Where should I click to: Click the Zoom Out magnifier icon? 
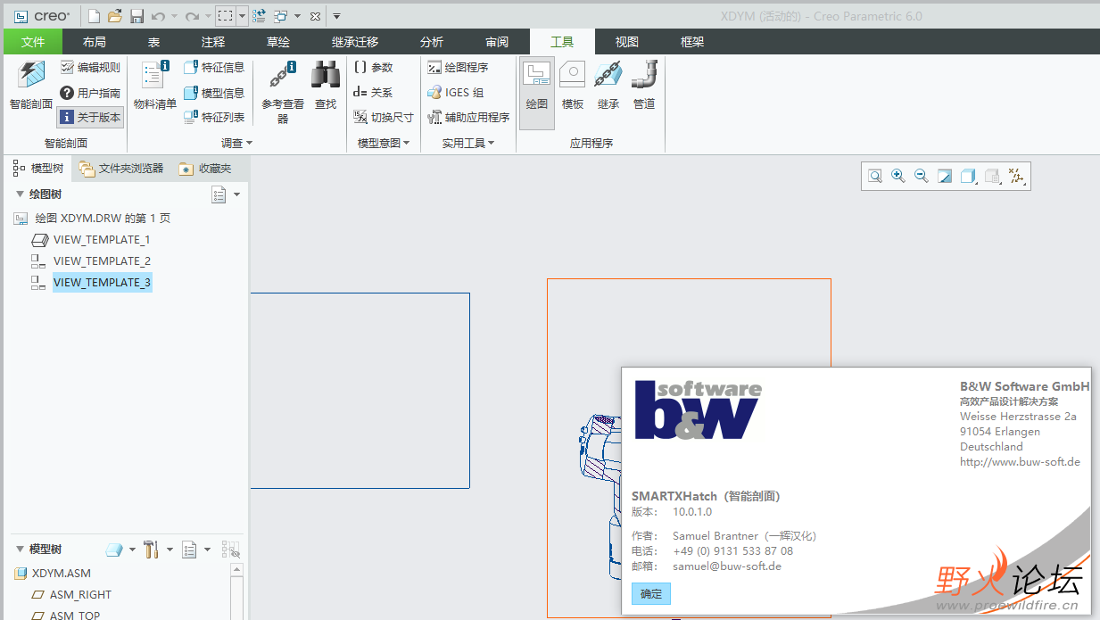(x=922, y=177)
